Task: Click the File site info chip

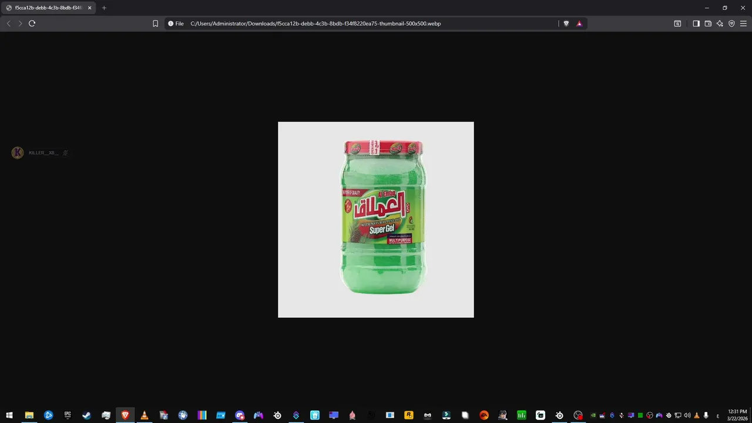Action: point(176,23)
